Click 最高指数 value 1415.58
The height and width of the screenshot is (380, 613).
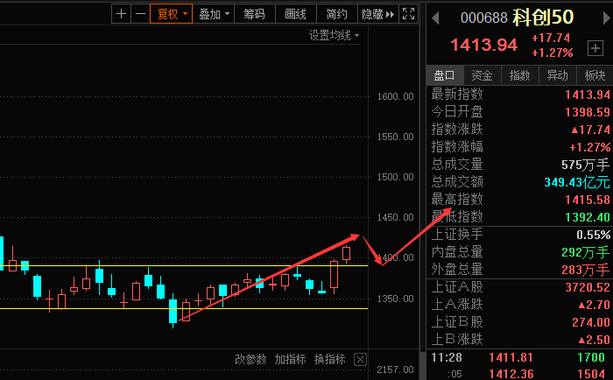pos(588,200)
